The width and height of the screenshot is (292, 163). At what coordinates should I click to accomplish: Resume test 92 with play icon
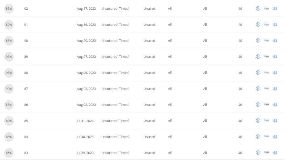[258, 9]
